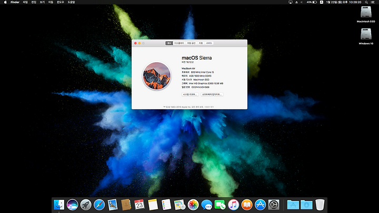Open FaceTime green icon in Dock
Screen dimensions: 379x213
tap(220, 205)
